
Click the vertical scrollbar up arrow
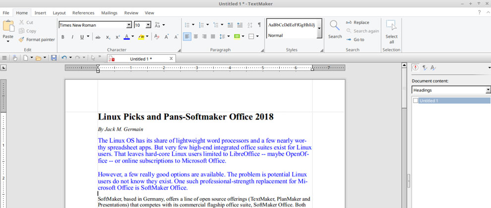(x=404, y=66)
